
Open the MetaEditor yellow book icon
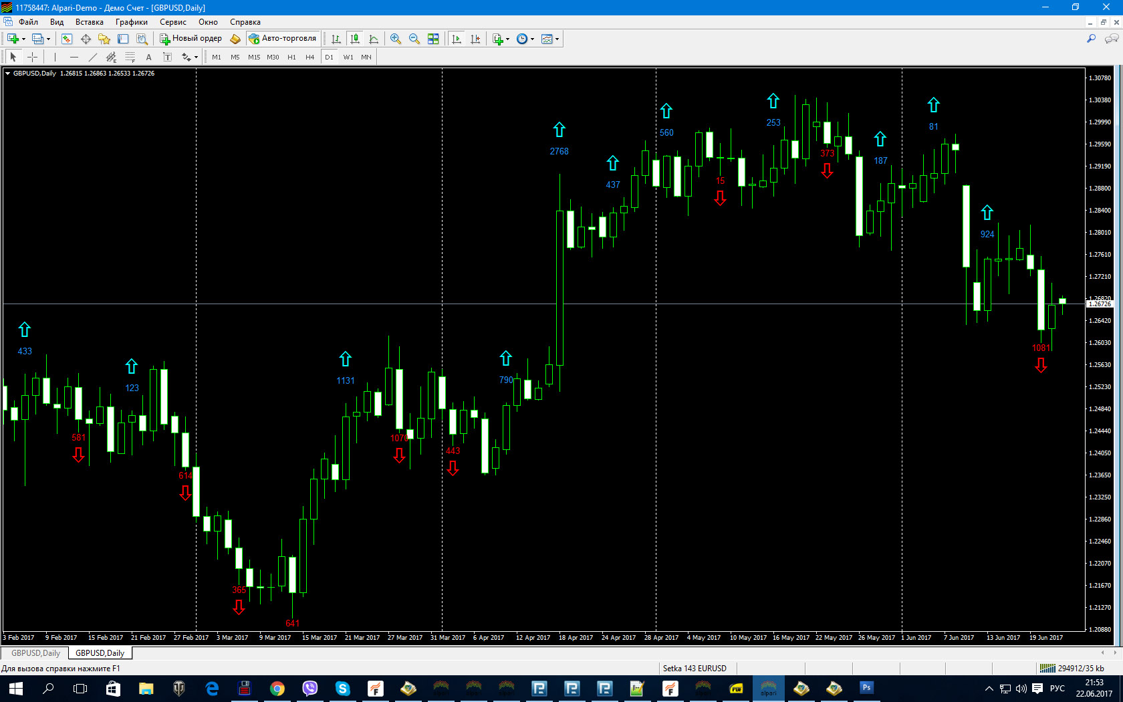click(x=235, y=39)
